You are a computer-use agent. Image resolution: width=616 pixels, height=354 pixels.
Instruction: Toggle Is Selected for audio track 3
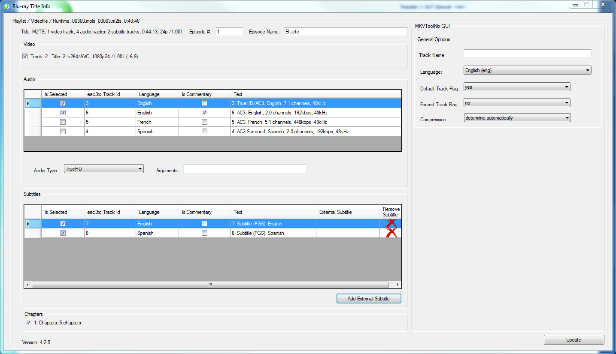pyautogui.click(x=63, y=103)
